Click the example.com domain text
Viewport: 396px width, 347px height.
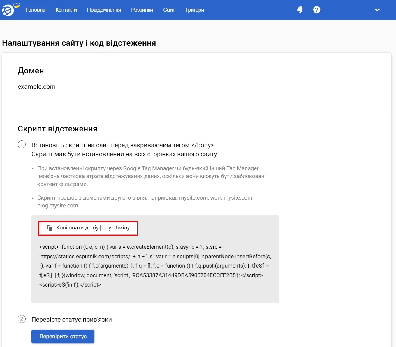tap(36, 87)
